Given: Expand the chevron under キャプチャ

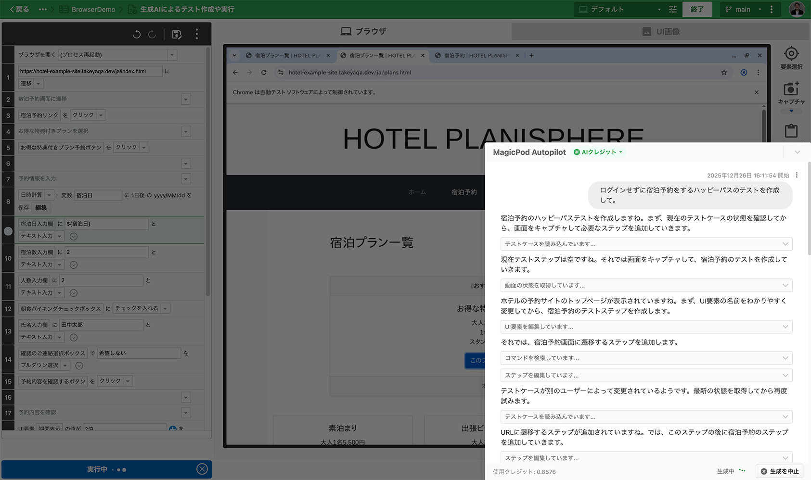Looking at the screenshot, I should click(x=791, y=111).
